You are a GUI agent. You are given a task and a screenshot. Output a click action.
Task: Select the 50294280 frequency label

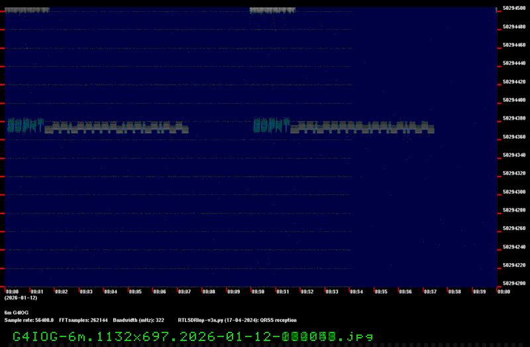tap(514, 210)
